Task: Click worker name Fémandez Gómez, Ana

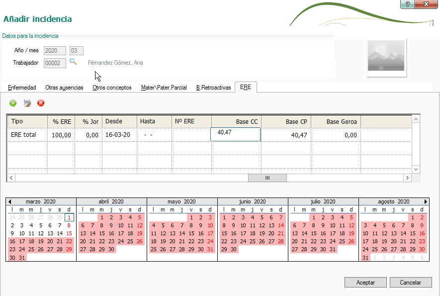Action: [115, 63]
